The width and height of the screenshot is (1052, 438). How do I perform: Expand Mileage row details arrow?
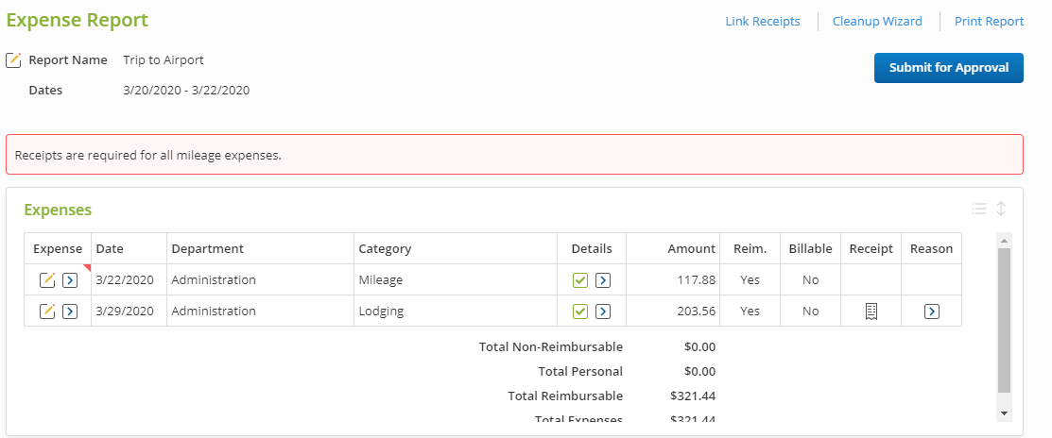(603, 280)
